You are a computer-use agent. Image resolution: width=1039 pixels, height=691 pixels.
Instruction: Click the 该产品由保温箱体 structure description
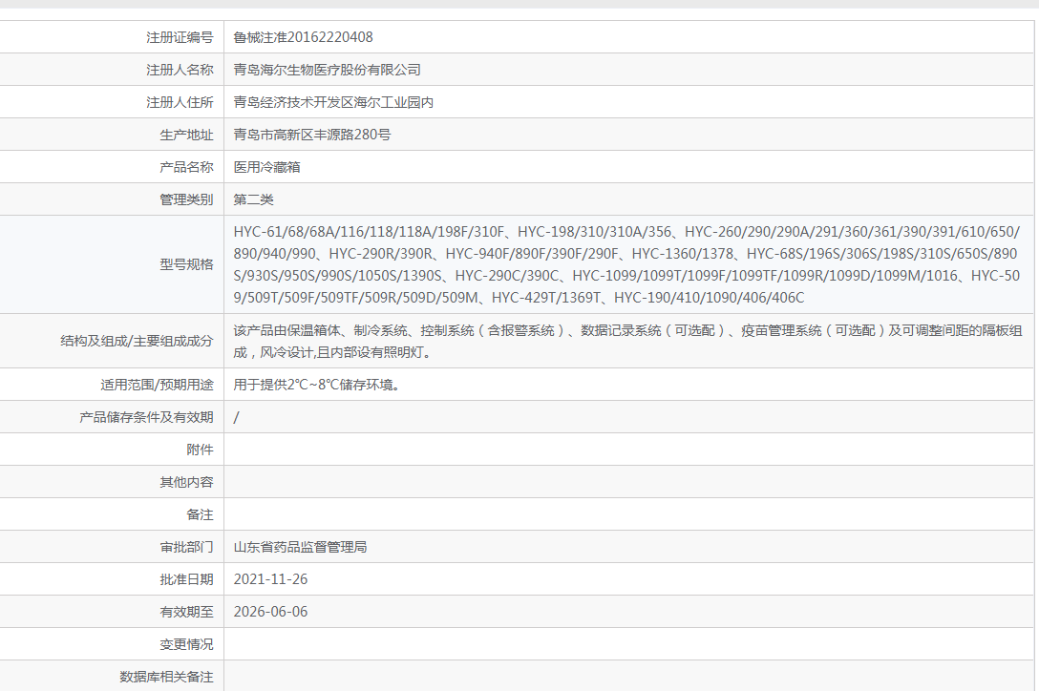coord(627,341)
